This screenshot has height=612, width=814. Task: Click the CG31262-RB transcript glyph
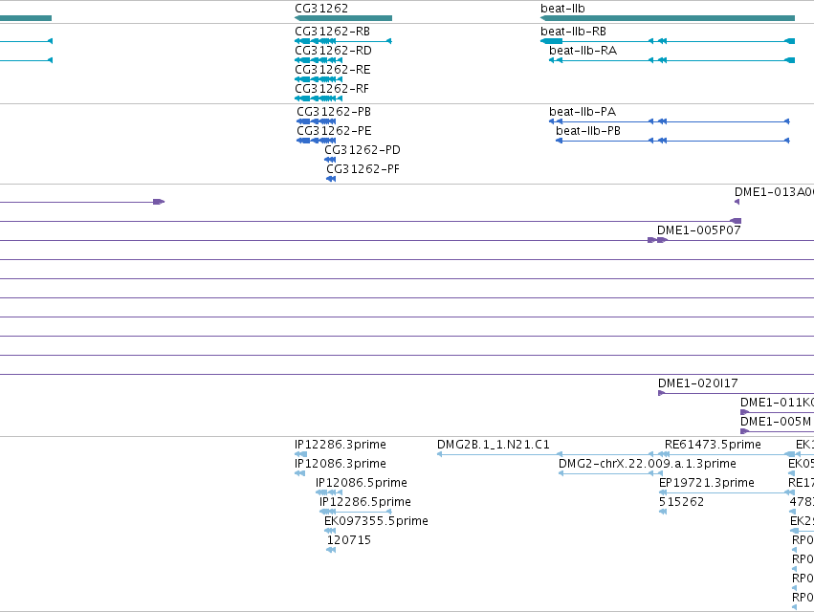pos(343,41)
